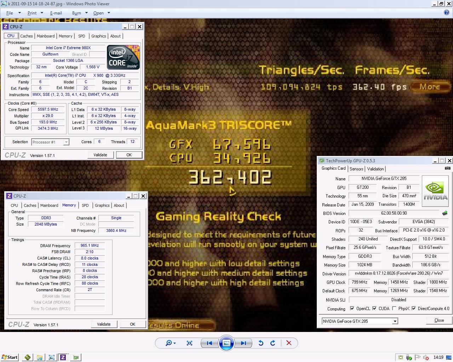The height and width of the screenshot is (362, 453).
Task: Switch to Sensors tab in GPU-Z
Action: (356, 169)
